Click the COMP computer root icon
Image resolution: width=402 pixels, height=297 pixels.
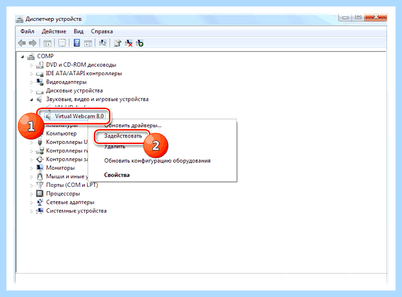tap(30, 56)
